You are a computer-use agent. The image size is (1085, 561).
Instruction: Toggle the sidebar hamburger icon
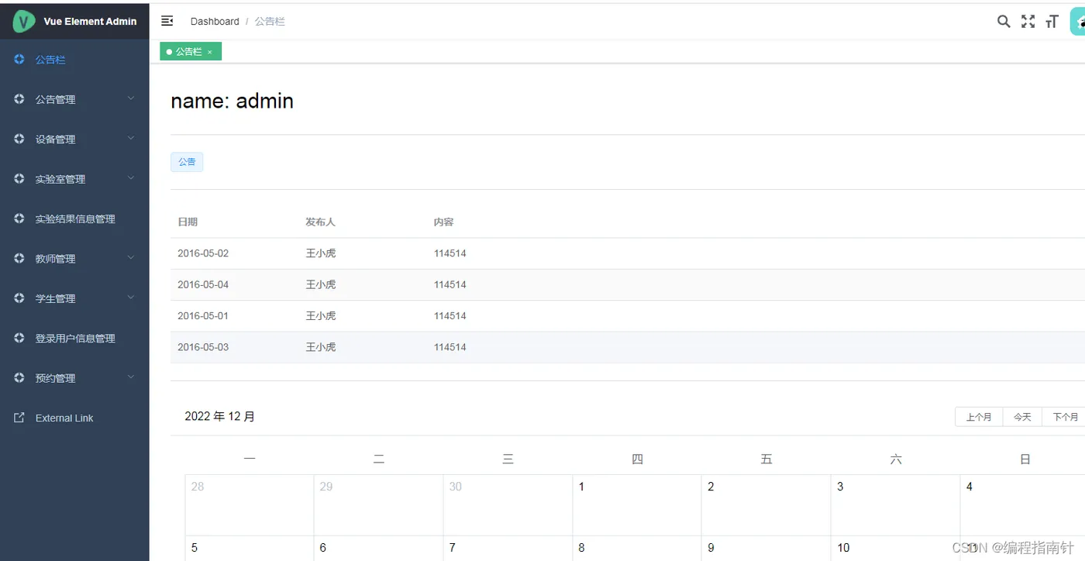click(x=167, y=21)
